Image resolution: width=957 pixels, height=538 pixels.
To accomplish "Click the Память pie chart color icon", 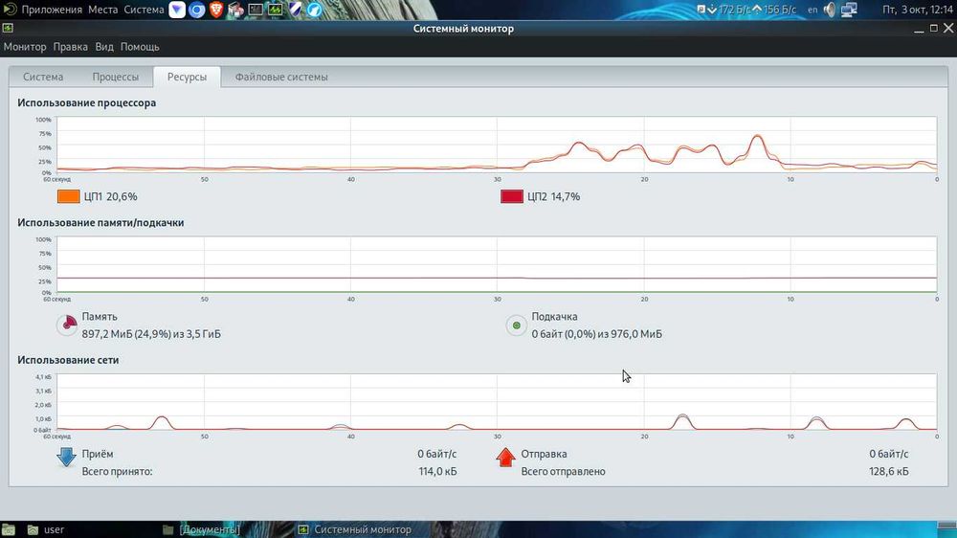I will (67, 325).
